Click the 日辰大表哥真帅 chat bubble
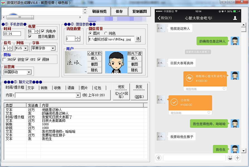 pyautogui.click(x=182, y=63)
